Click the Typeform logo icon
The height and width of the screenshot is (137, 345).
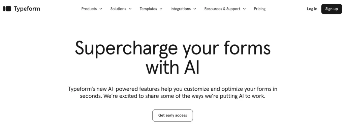coord(7,9)
